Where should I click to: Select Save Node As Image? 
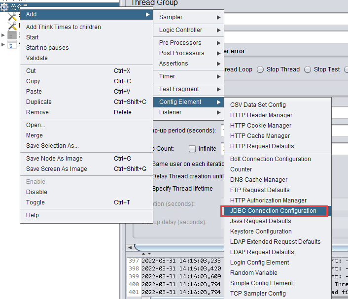[x=86, y=159]
